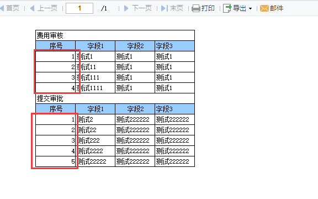Image resolution: width=318 pixels, height=199 pixels.
Task: Click the export document icon
Action: (x=227, y=8)
